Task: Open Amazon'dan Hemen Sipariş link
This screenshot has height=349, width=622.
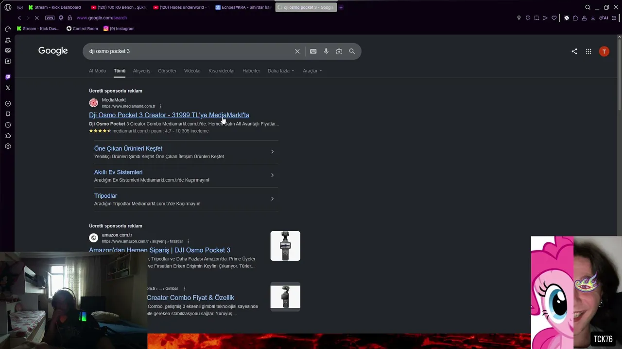Action: coord(159,250)
